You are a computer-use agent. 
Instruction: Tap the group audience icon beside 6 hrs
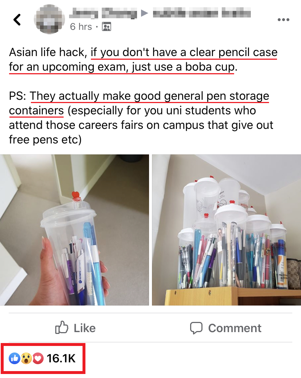coord(107,27)
